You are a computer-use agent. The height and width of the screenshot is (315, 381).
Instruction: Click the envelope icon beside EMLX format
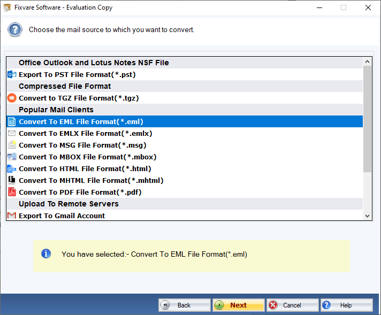pos(12,133)
